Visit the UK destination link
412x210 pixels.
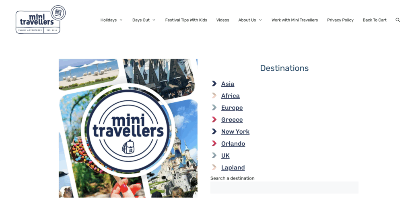tap(225, 155)
